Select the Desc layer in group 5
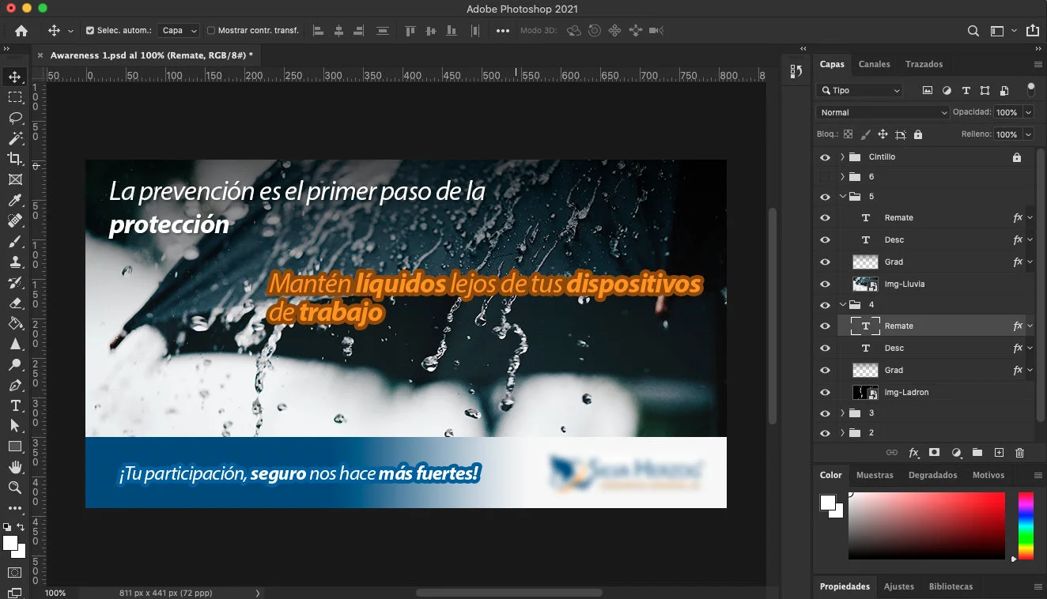Image resolution: width=1047 pixels, height=599 pixels. pyautogui.click(x=894, y=239)
